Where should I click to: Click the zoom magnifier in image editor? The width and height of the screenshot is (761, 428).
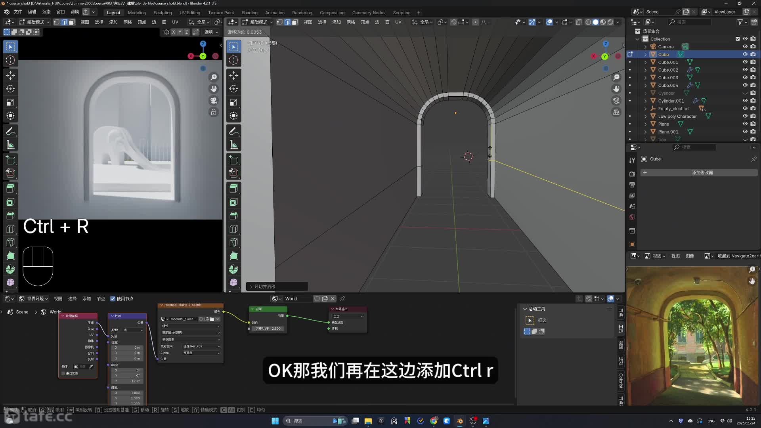(x=752, y=269)
